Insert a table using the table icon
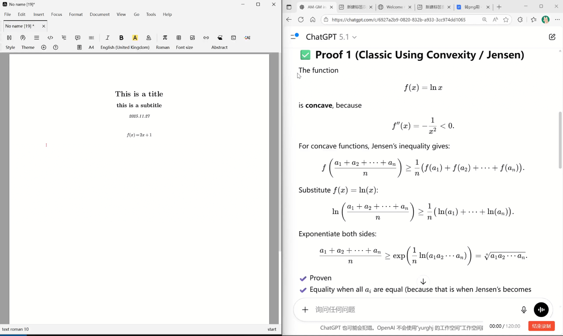This screenshot has width=563, height=336. click(x=179, y=38)
